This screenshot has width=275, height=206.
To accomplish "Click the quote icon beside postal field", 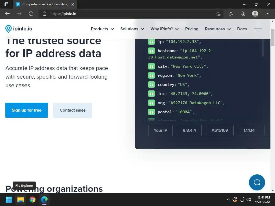I will [151, 112].
